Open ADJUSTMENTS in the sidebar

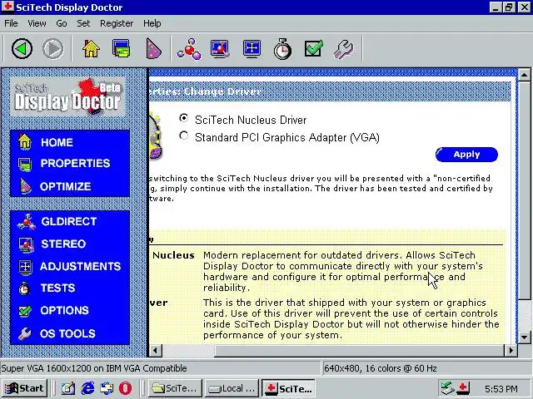point(80,266)
